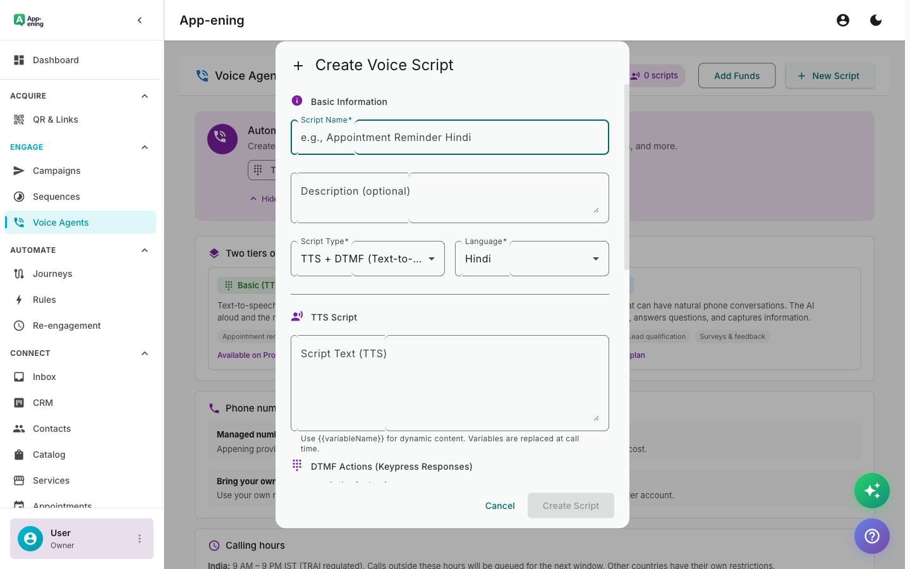Click the Script Name input field
The width and height of the screenshot is (910, 569).
tap(449, 137)
